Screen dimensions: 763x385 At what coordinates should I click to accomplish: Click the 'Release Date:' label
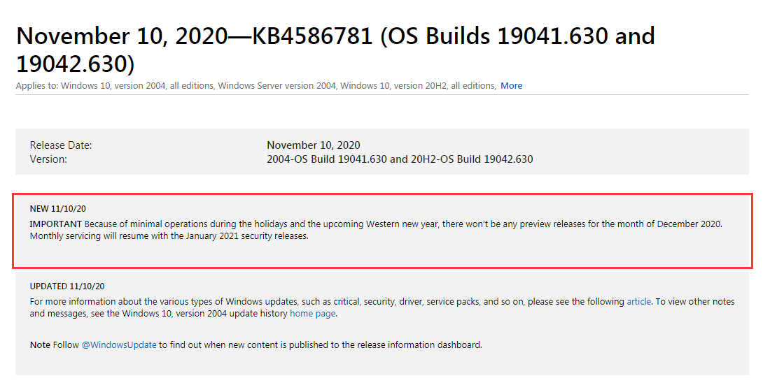pos(61,145)
